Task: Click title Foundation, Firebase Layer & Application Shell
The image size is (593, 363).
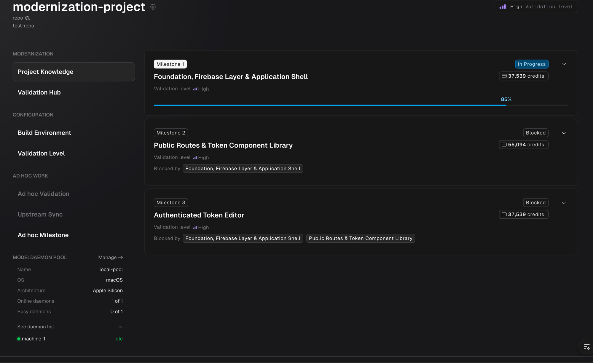Action: click(231, 77)
